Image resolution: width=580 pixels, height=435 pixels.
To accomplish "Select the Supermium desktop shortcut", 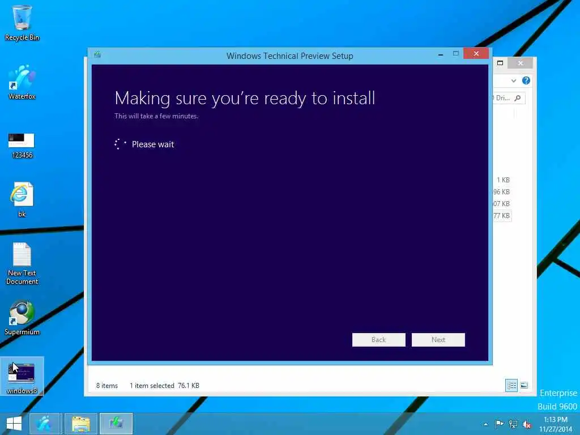I will (x=22, y=318).
